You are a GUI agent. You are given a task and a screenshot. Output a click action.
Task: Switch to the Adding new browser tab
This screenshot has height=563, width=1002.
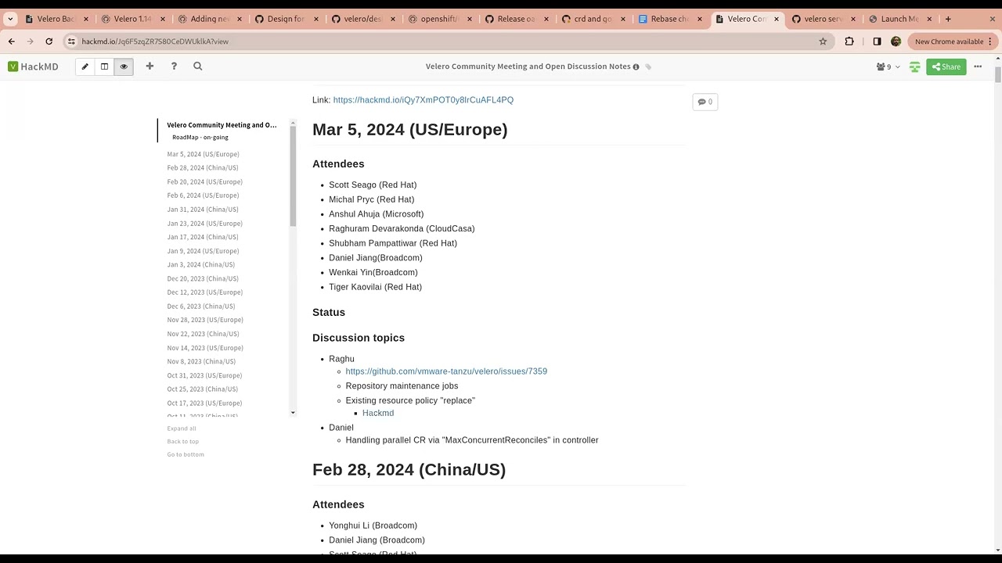[209, 19]
